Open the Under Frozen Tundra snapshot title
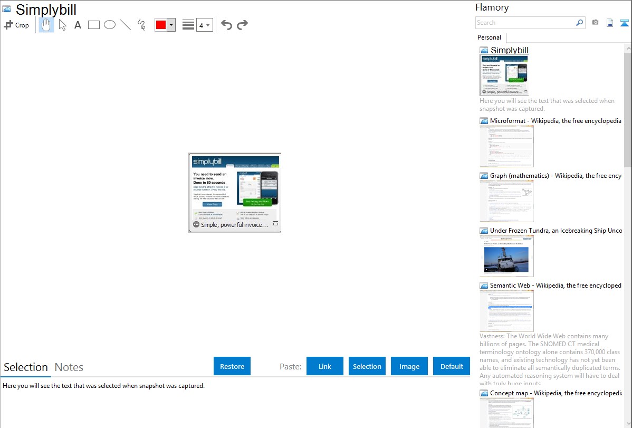This screenshot has width=632, height=428. pos(556,230)
